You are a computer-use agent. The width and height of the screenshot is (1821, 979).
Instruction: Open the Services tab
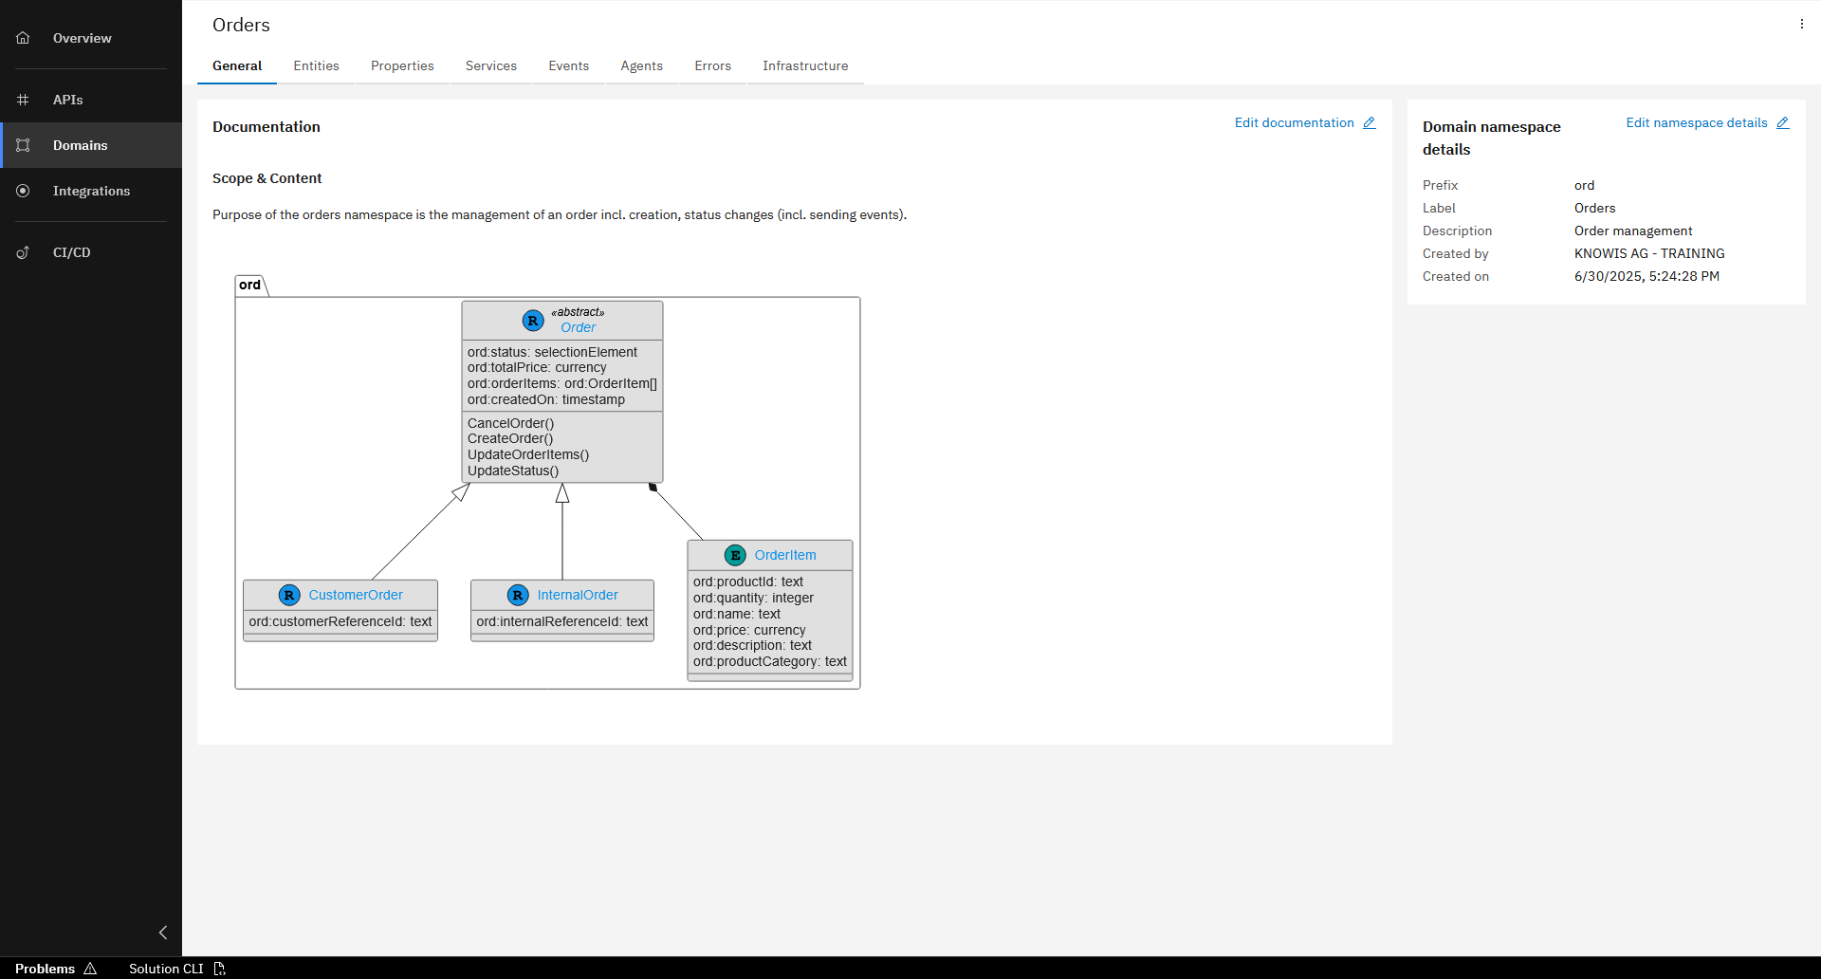tap(490, 65)
